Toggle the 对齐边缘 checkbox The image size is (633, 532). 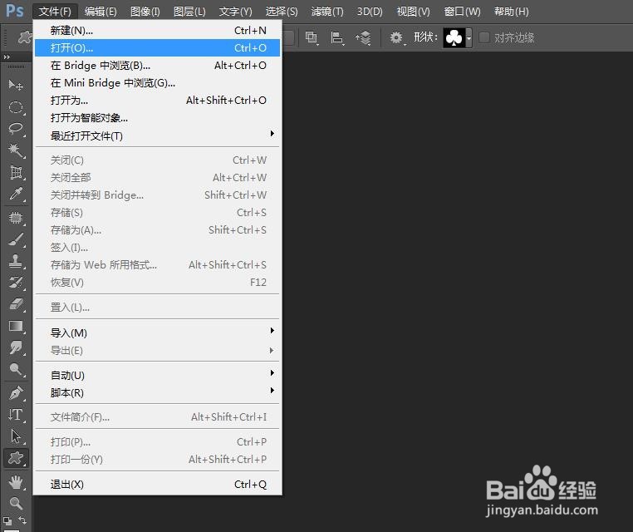click(x=484, y=37)
